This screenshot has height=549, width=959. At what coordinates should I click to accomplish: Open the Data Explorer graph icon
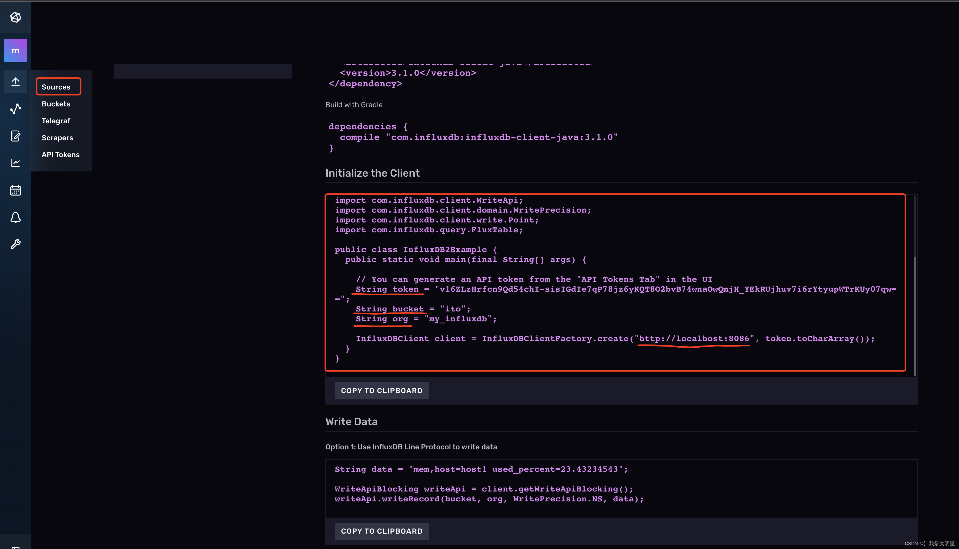pyautogui.click(x=15, y=108)
